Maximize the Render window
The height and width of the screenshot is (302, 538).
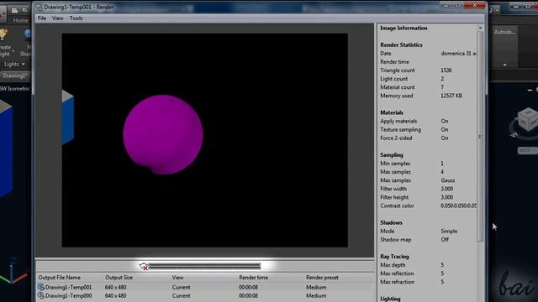click(x=458, y=5)
